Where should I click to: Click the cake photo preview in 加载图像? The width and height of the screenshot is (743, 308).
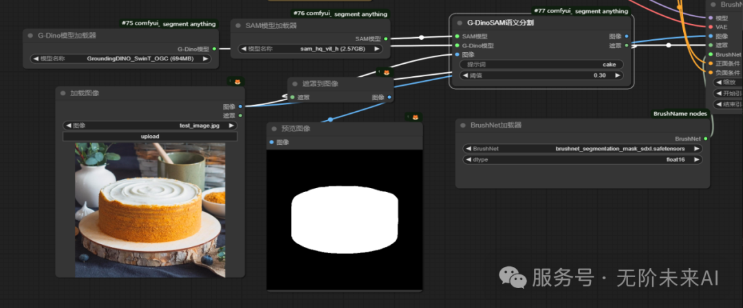150,210
